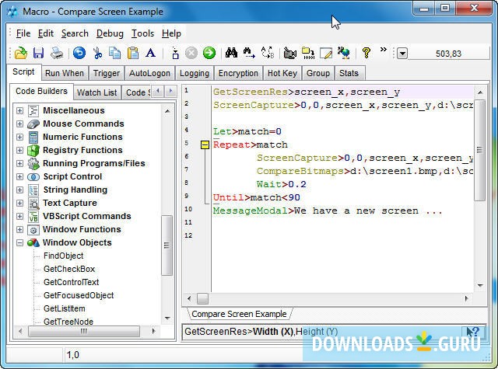Collapse the Window Objects node
The image size is (498, 369).
[19, 243]
